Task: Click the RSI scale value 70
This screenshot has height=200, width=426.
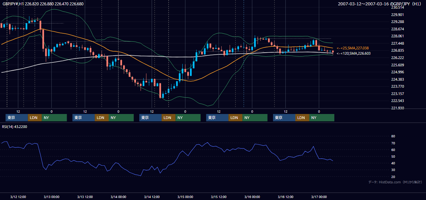Action: coord(393,143)
